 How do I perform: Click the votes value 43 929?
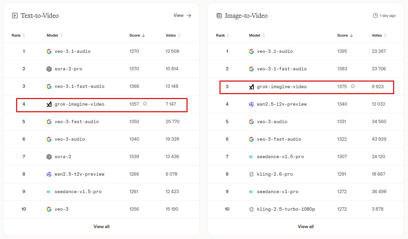(x=379, y=139)
